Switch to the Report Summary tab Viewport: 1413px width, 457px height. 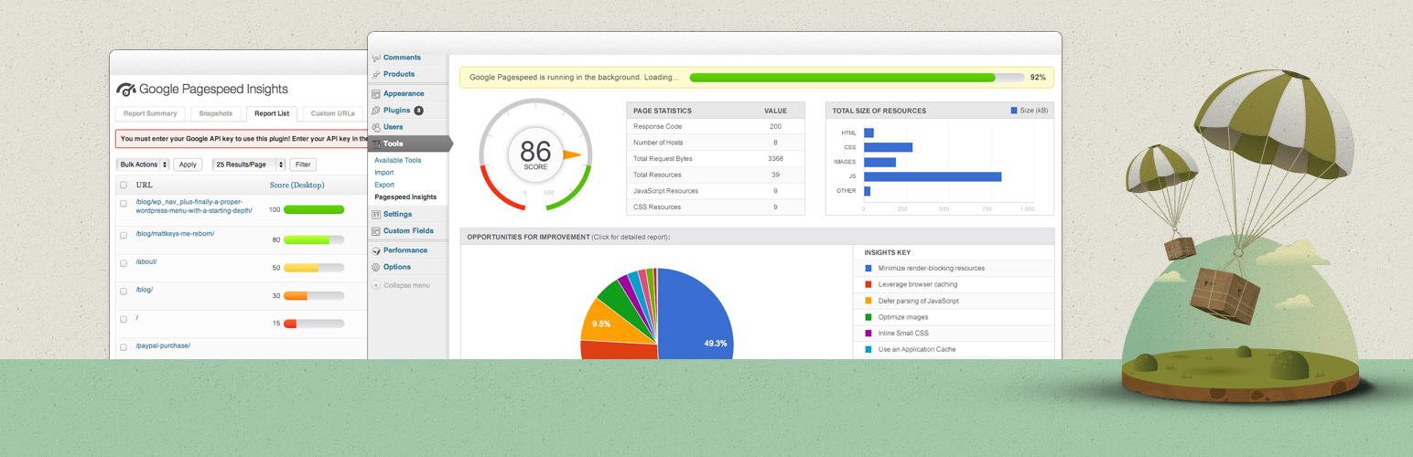coord(150,113)
